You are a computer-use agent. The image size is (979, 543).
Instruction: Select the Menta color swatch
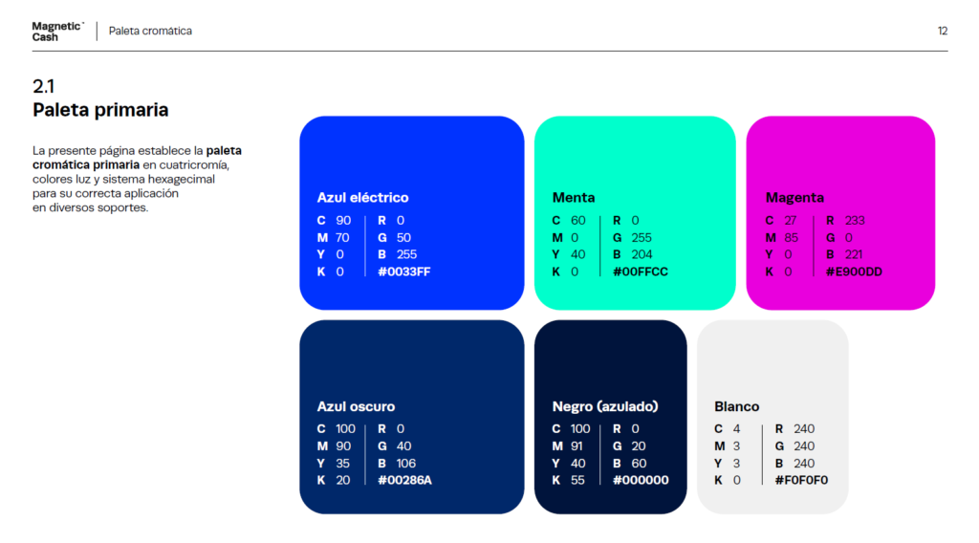[635, 213]
